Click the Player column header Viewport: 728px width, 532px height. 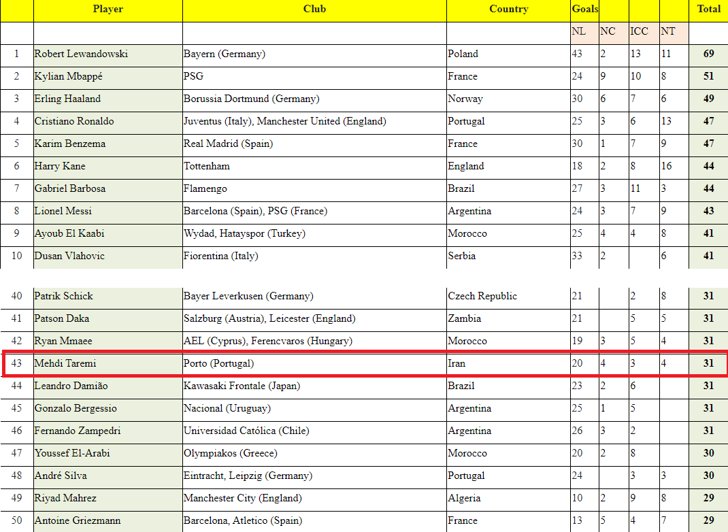coord(107,10)
